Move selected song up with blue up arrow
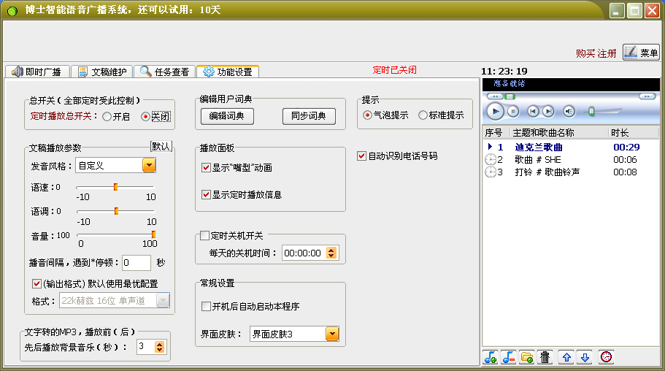665x371 pixels. point(566,357)
